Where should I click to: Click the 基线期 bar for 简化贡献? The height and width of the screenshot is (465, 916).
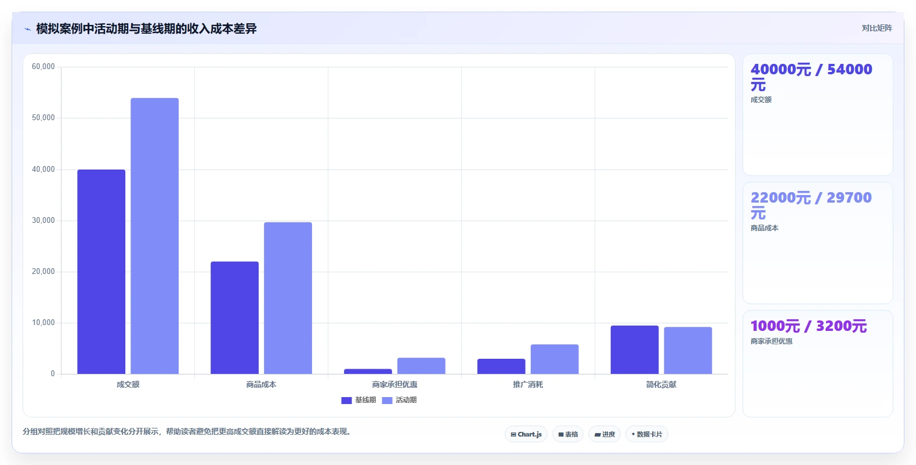tap(635, 349)
